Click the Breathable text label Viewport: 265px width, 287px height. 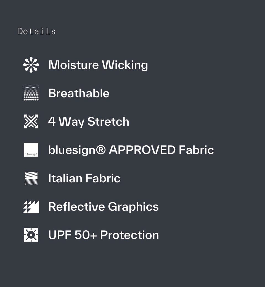pyautogui.click(x=79, y=93)
